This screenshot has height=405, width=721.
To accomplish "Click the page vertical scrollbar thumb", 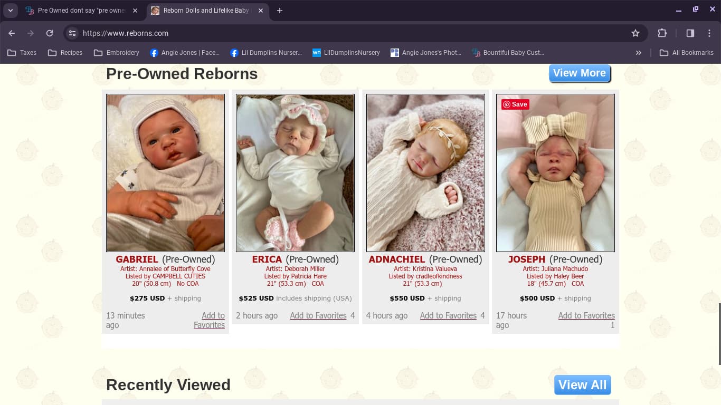I will tap(719, 334).
